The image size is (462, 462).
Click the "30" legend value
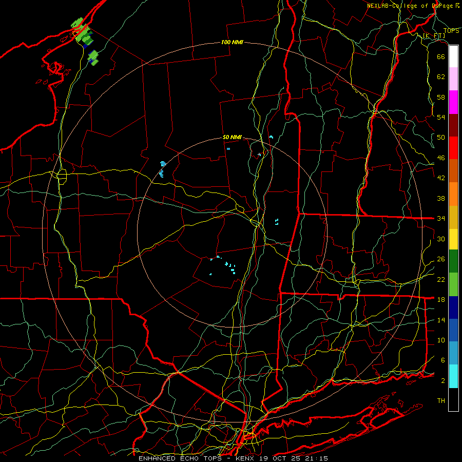[441, 239]
